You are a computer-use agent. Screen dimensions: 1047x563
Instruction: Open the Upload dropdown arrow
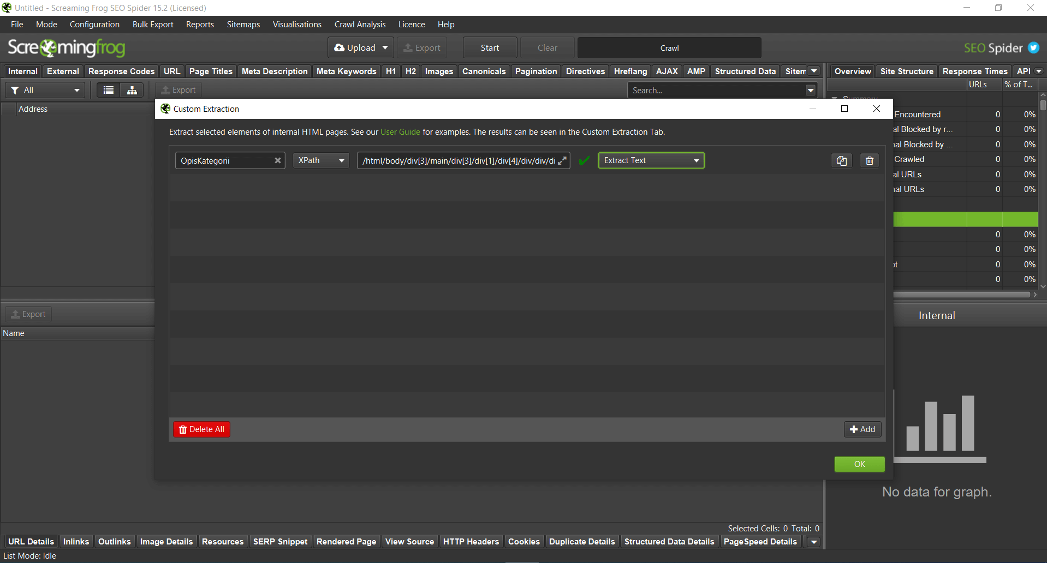click(x=385, y=48)
